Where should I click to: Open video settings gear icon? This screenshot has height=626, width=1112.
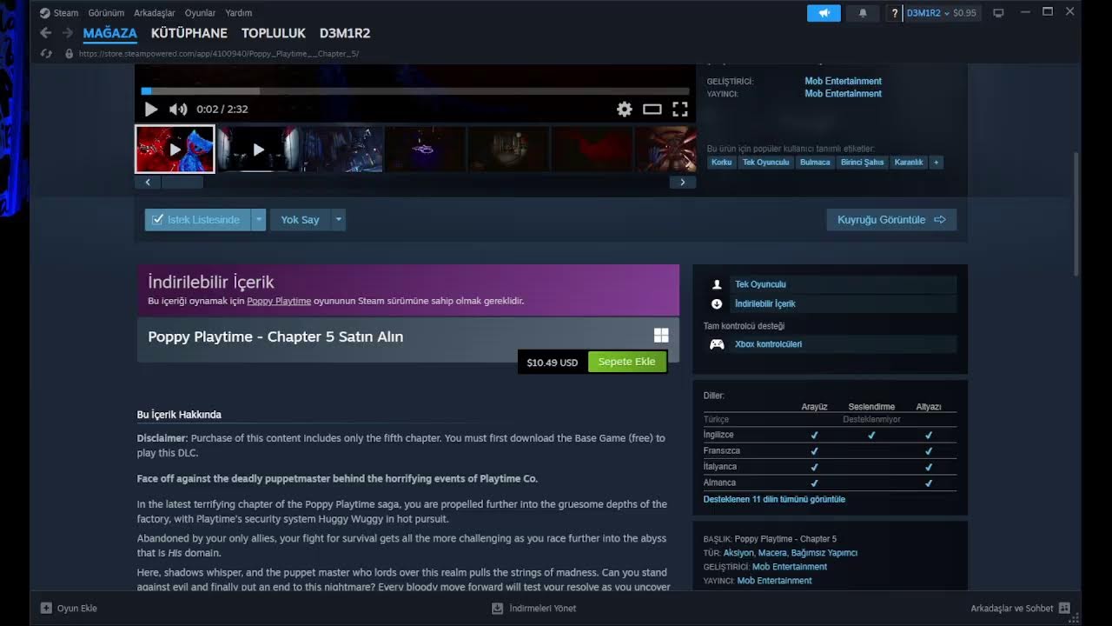click(625, 110)
